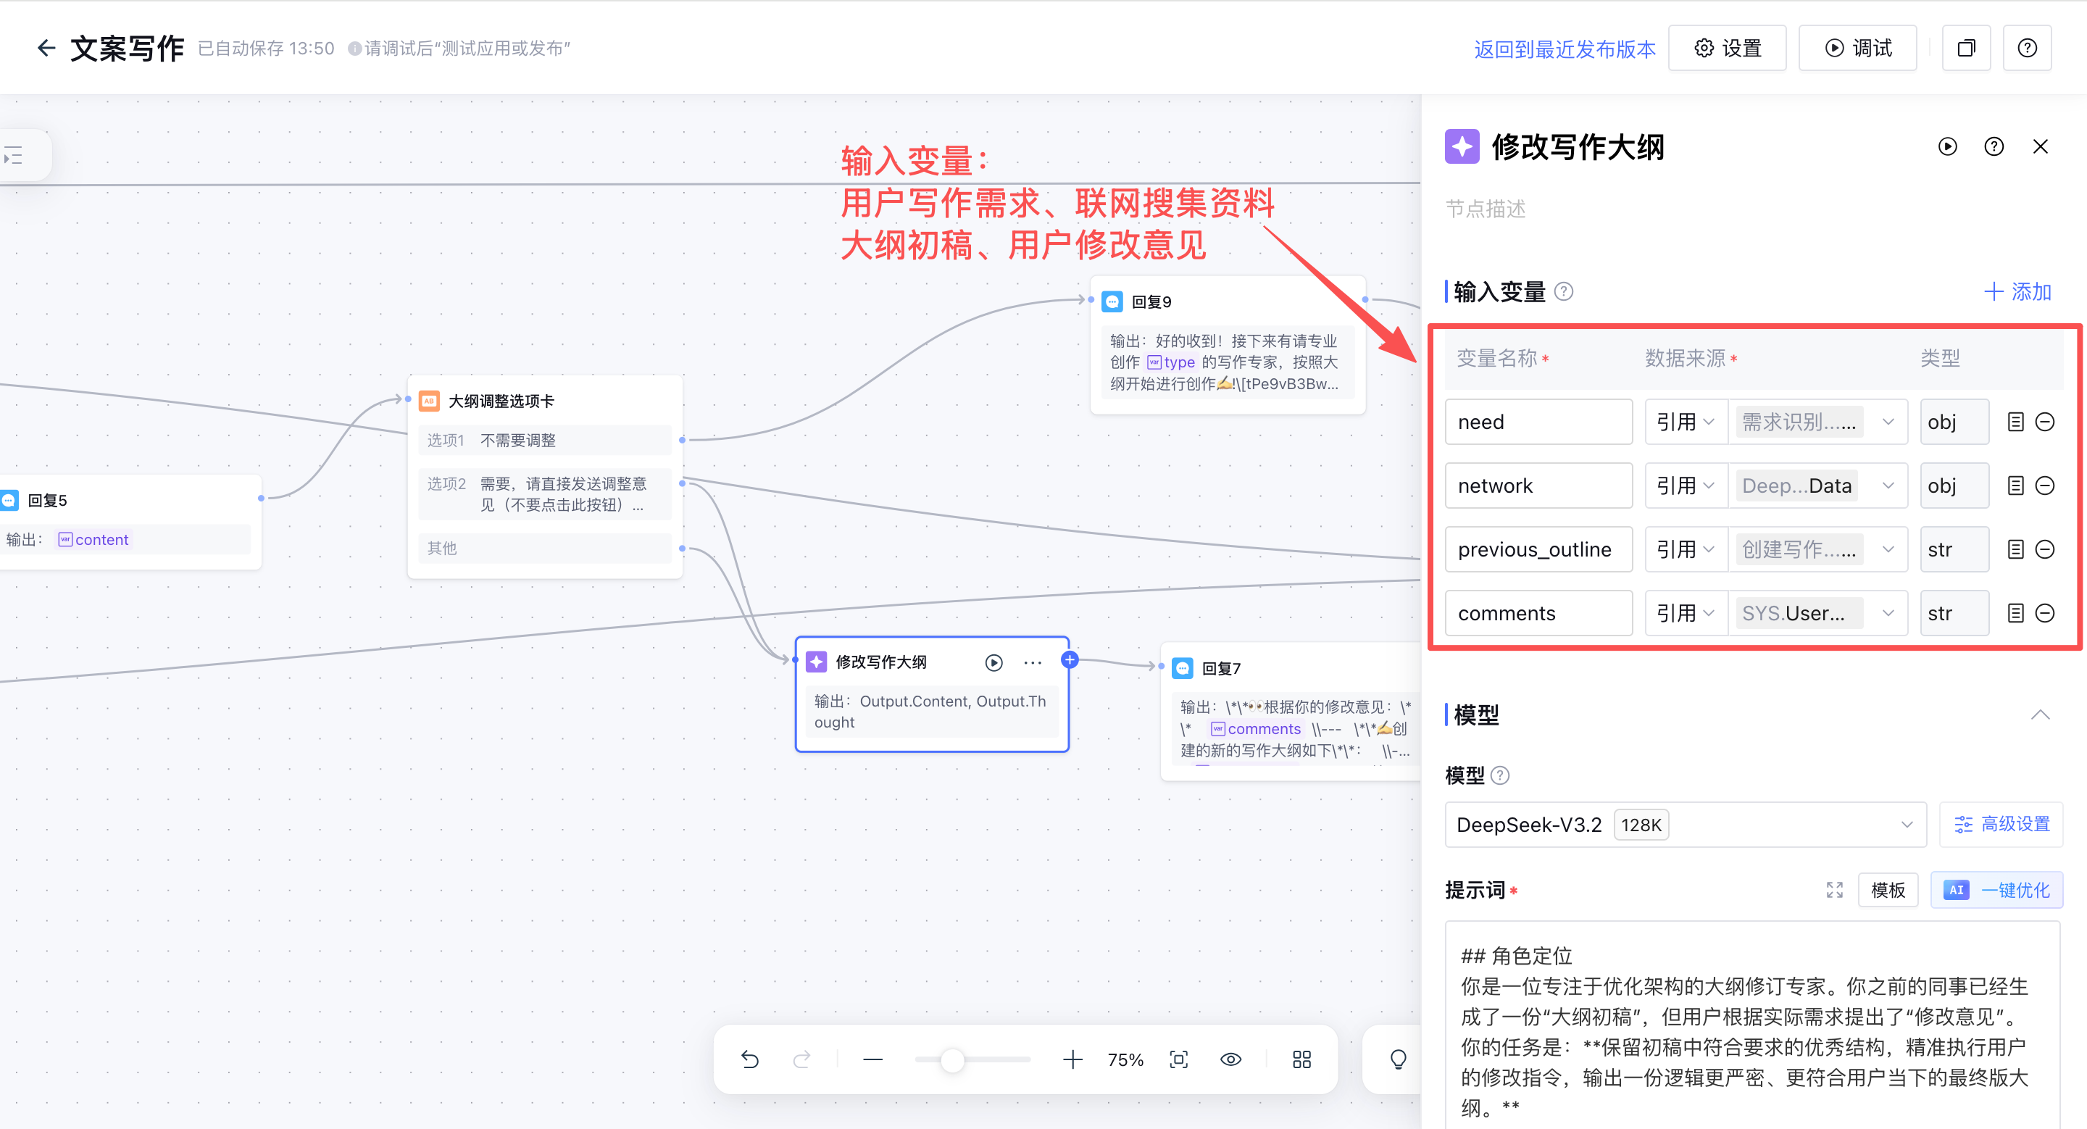2087x1129 pixels.
Task: Expand the prompt editor to fullscreen
Action: point(1834,890)
